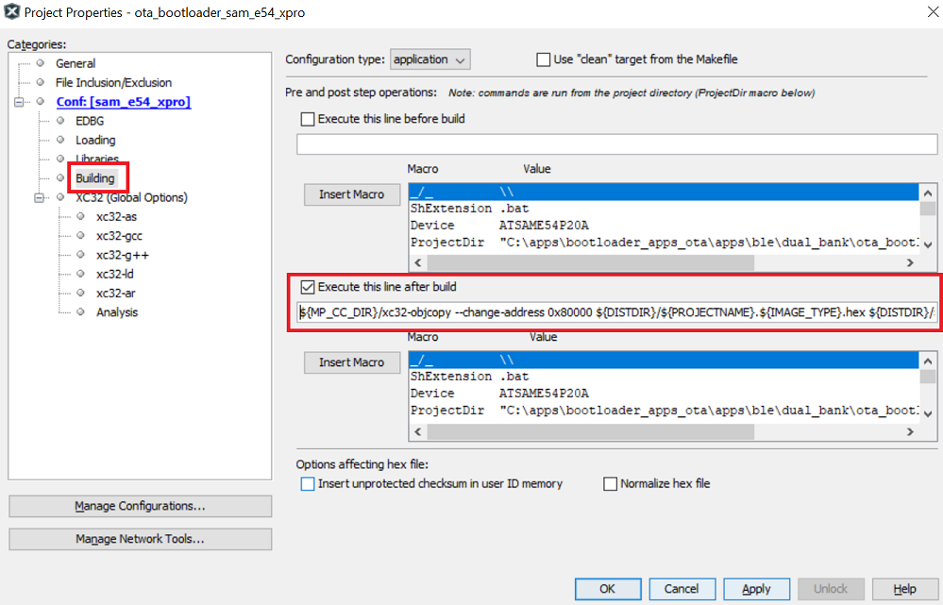943x605 pixels.
Task: Select the Loading category
Action: 95,140
